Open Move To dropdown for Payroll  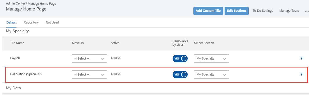pos(89,58)
